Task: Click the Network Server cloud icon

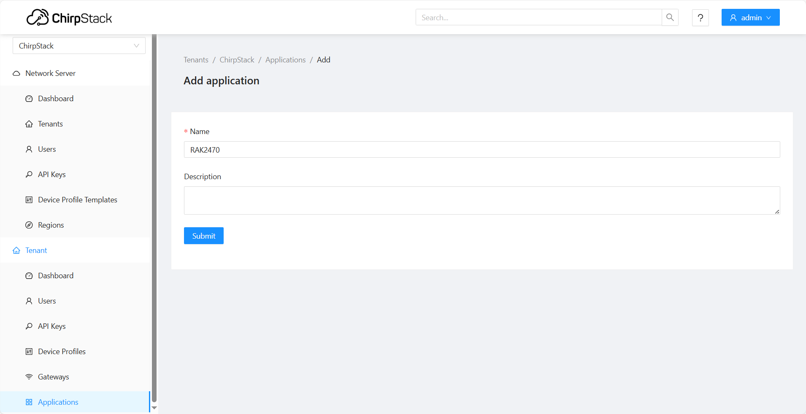Action: [16, 73]
